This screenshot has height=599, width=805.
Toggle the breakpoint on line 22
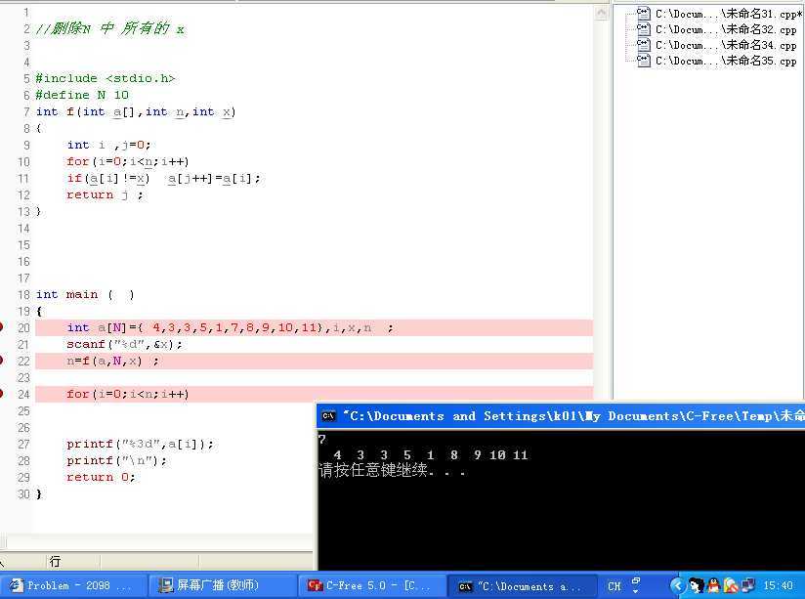[2, 361]
